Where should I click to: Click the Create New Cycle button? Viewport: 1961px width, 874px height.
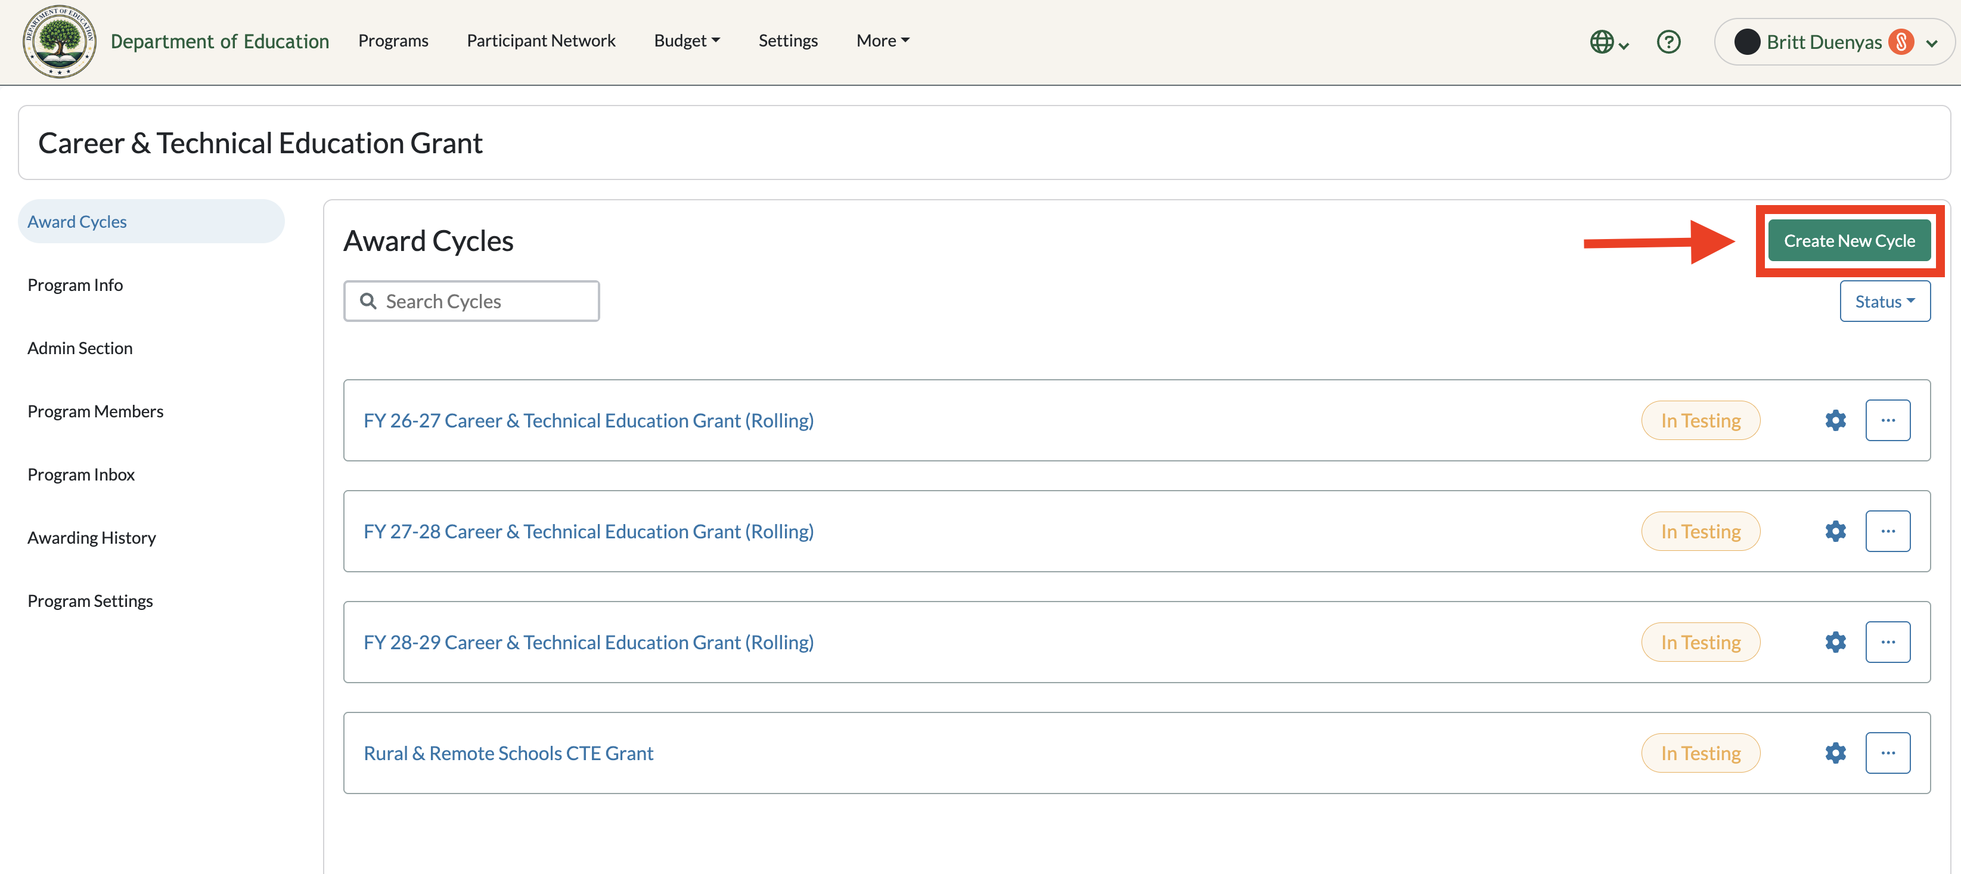(1849, 241)
